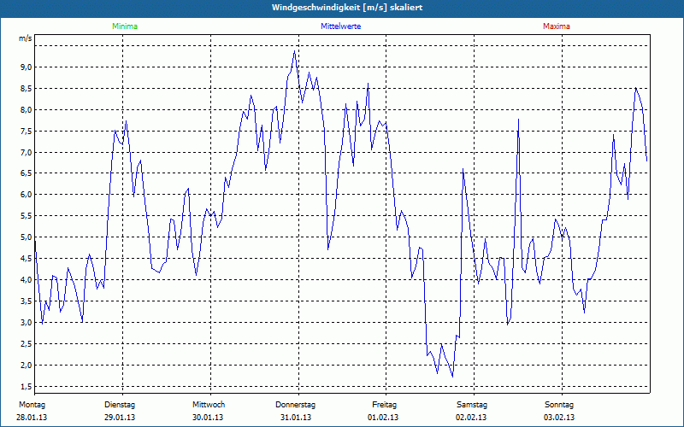Click the 1,5 y-axis value

pyautogui.click(x=27, y=387)
